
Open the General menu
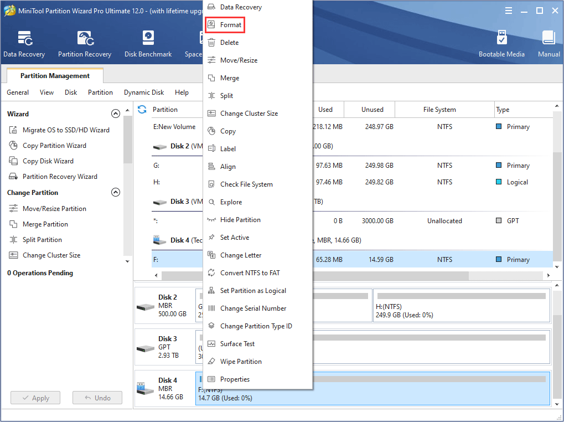click(18, 92)
